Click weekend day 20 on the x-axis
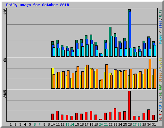 point(101,124)
